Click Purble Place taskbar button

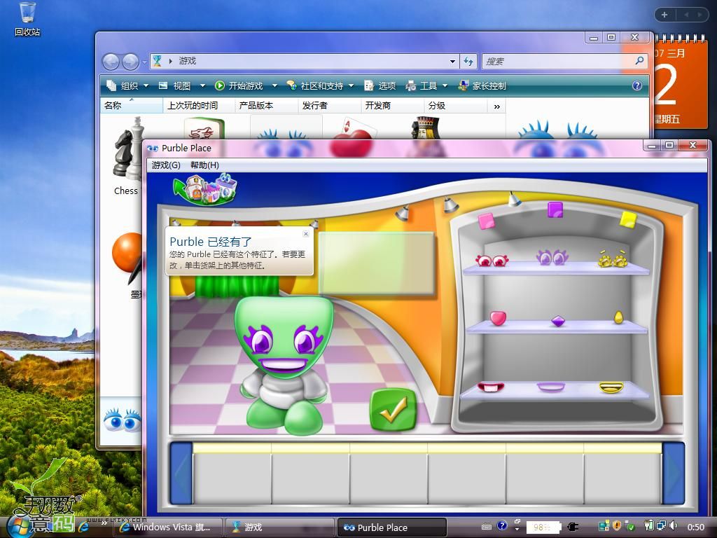click(x=391, y=527)
